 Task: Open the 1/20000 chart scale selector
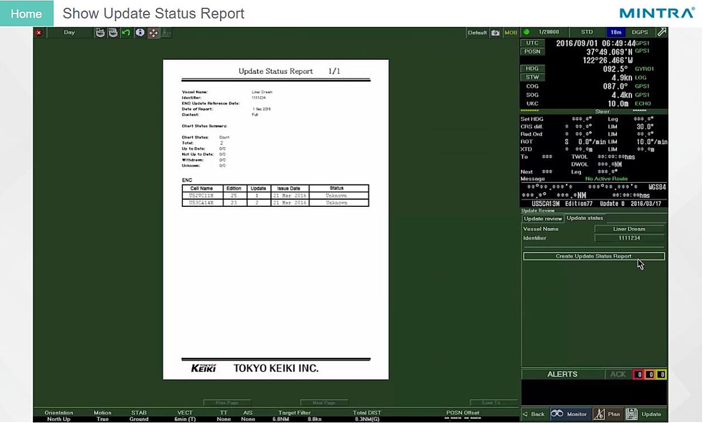click(549, 32)
